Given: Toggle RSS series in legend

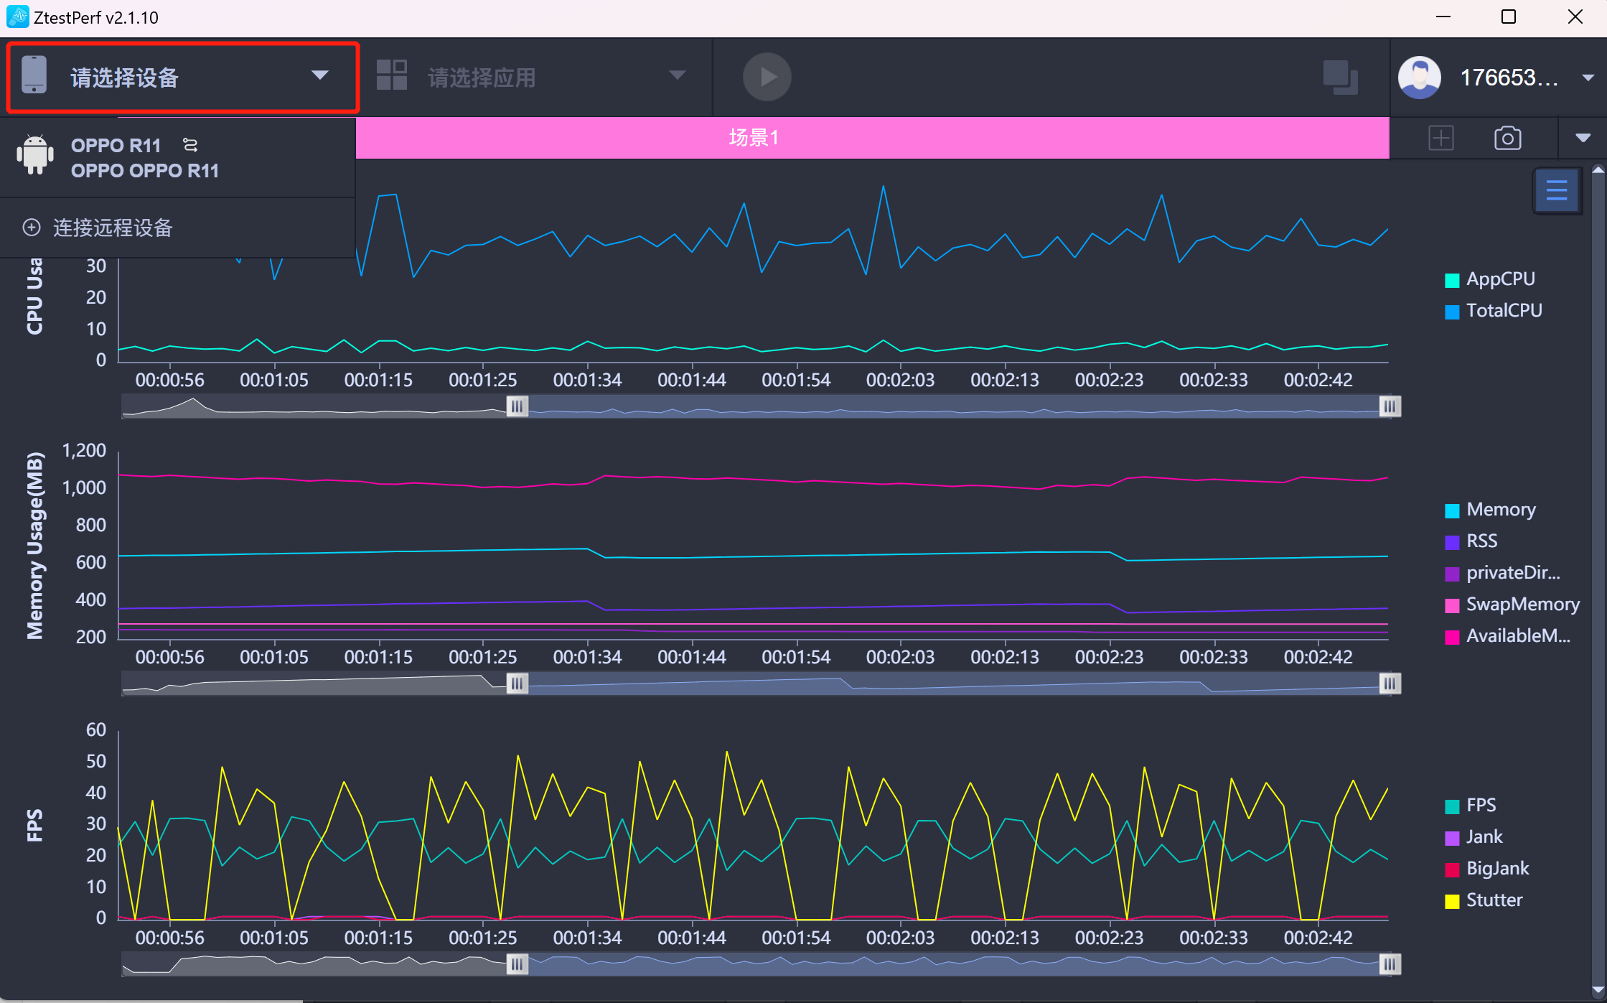Looking at the screenshot, I should coord(1471,541).
